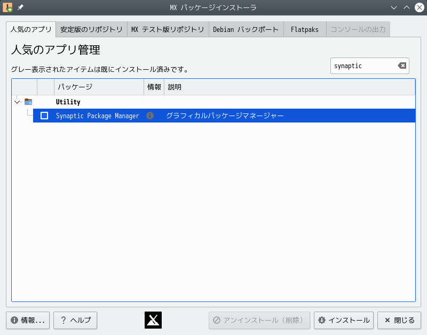
Task: Open Debian バックポート tab
Action: coord(246,29)
